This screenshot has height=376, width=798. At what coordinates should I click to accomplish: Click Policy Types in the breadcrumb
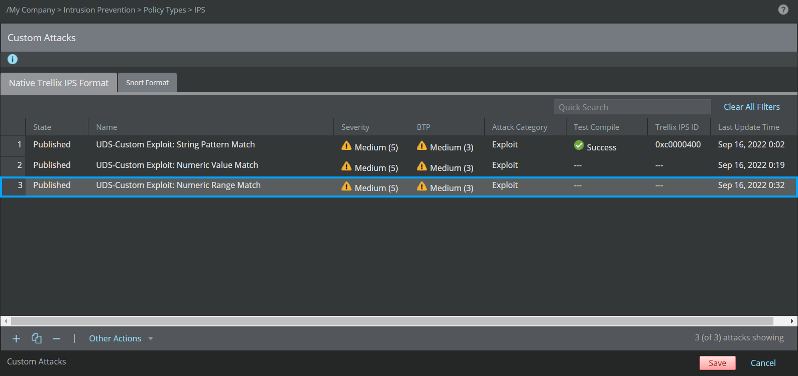[x=165, y=10]
